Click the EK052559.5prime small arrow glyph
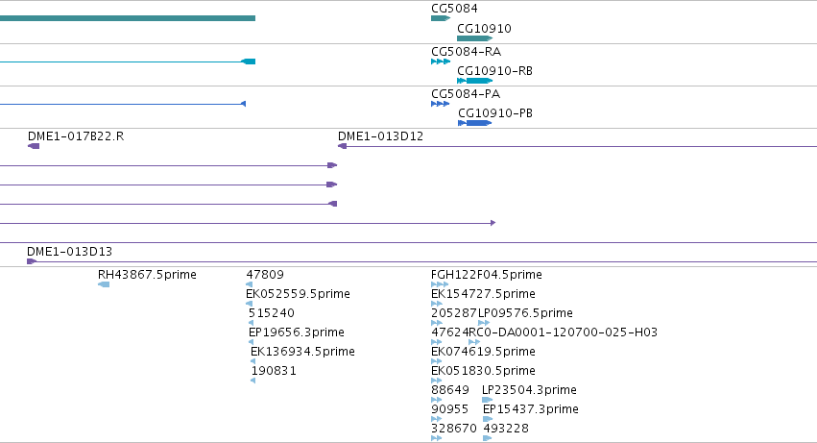 [249, 304]
